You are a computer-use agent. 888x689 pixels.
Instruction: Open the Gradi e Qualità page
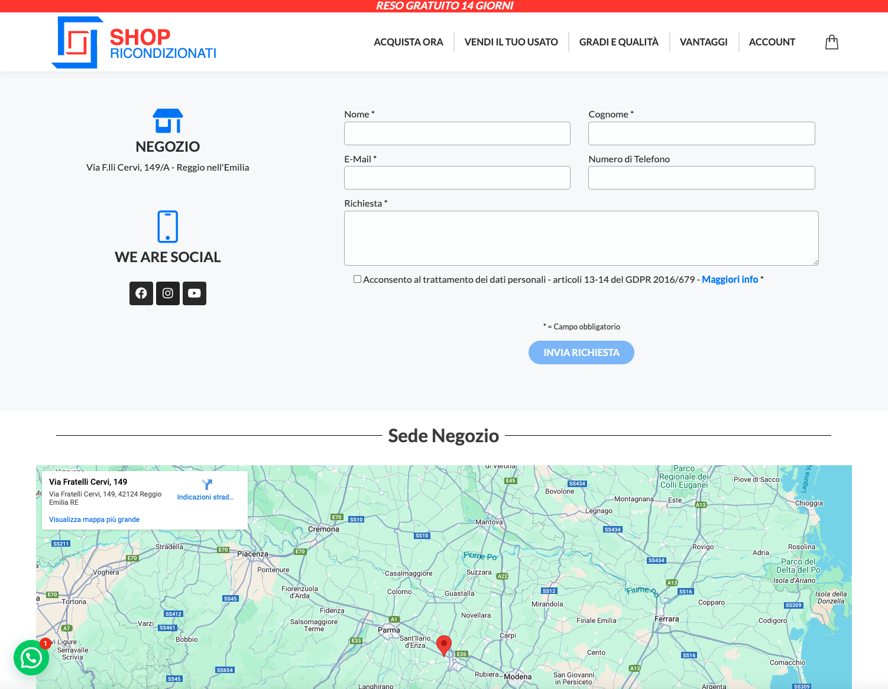point(618,42)
